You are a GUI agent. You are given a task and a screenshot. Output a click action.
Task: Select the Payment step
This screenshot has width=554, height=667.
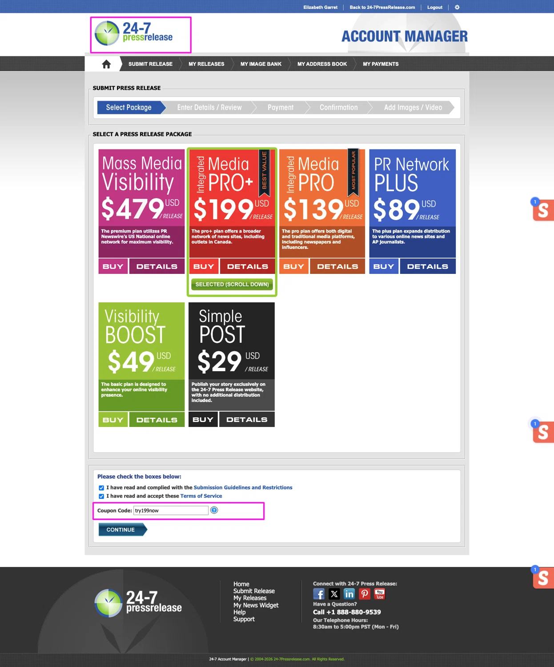pyautogui.click(x=281, y=108)
